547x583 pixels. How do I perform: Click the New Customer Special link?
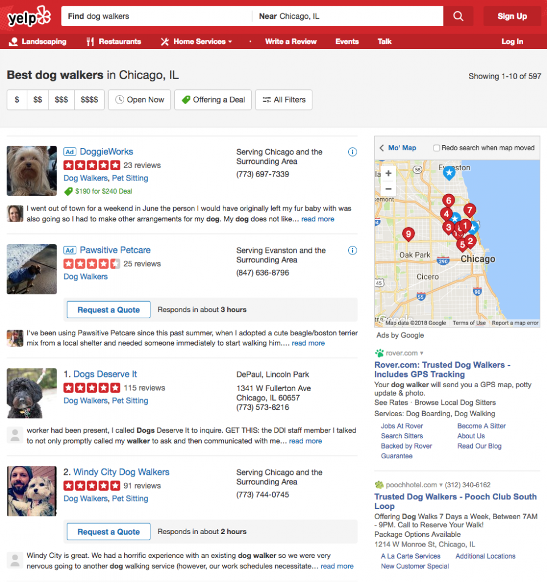click(x=415, y=566)
